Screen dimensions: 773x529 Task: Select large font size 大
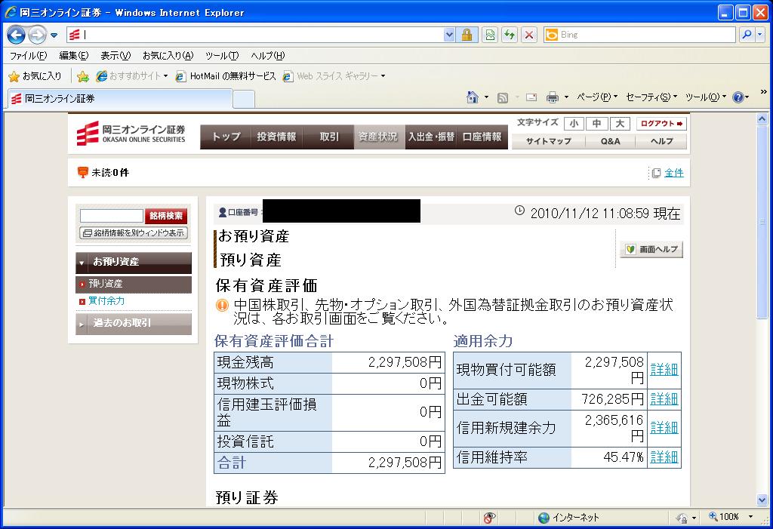619,124
